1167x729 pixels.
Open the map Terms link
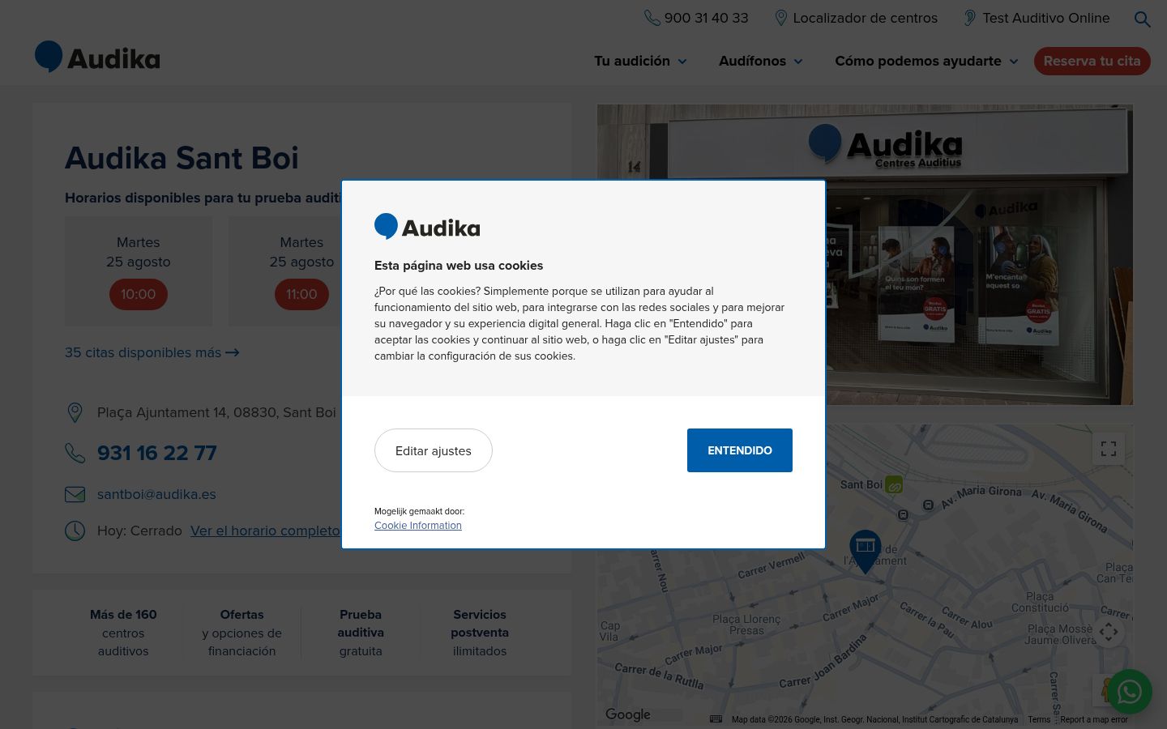click(1039, 719)
